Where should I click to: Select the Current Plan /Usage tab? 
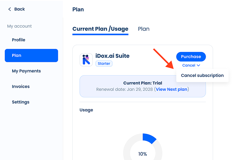[100, 29]
